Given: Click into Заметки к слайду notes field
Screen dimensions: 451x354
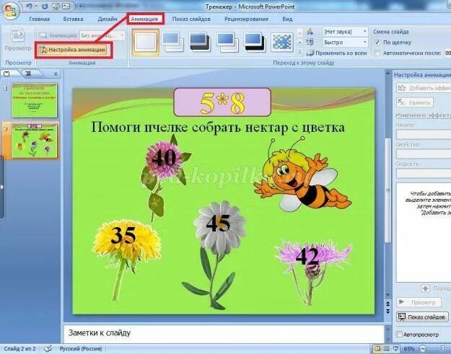Looking at the screenshot, I should (224, 333).
